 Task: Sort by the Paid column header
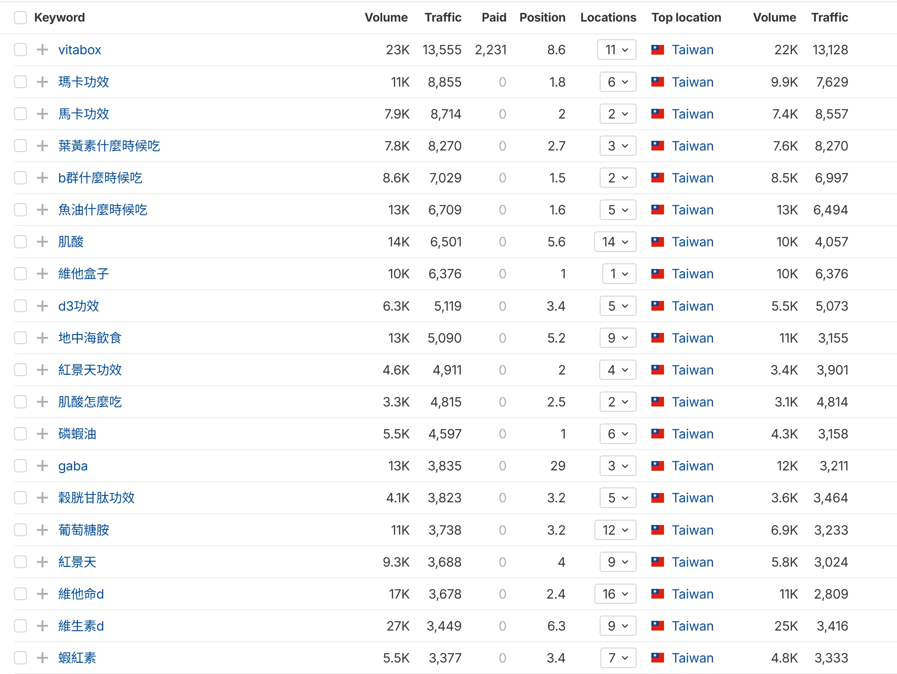coord(493,17)
